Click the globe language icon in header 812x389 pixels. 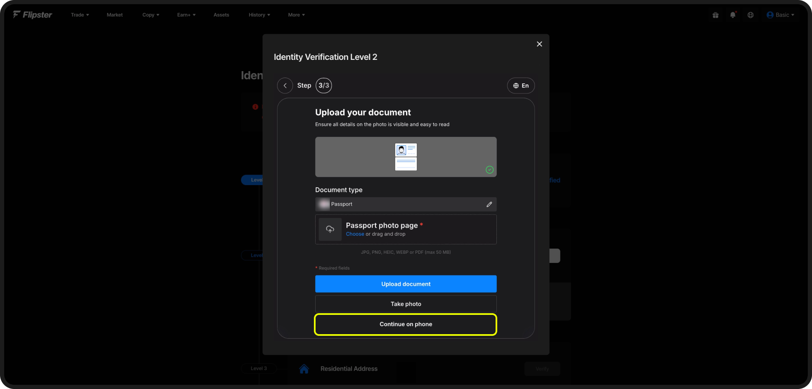pyautogui.click(x=750, y=15)
